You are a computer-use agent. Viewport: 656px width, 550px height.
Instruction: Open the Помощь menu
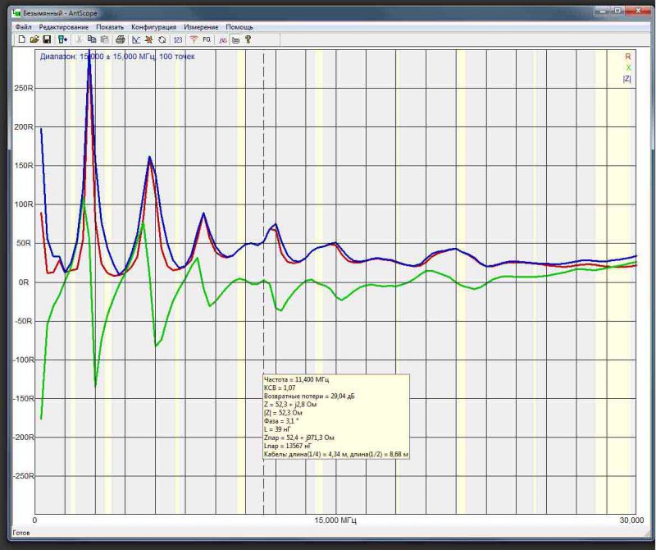239,27
